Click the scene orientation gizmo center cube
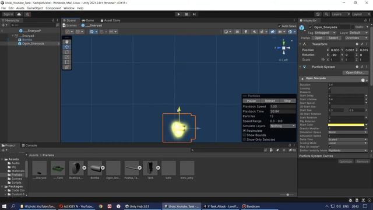The height and width of the screenshot is (210, 373). (284, 48)
